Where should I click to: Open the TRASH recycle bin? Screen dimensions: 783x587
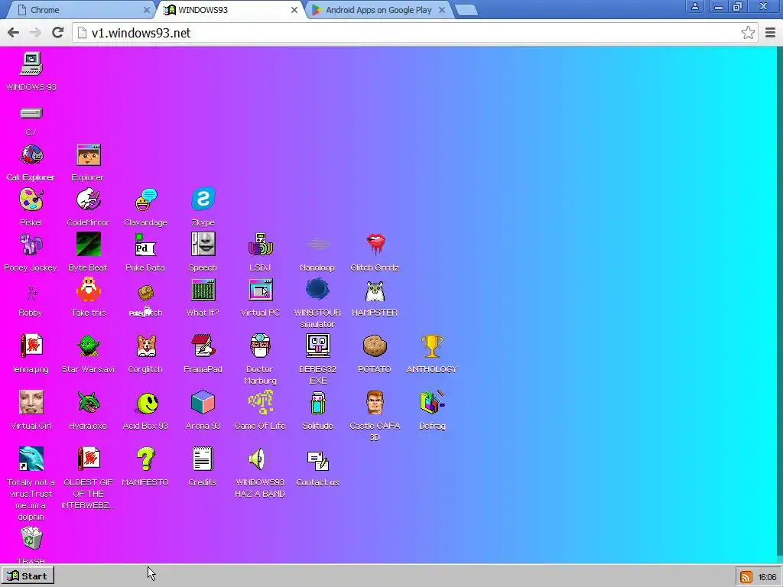(31, 539)
